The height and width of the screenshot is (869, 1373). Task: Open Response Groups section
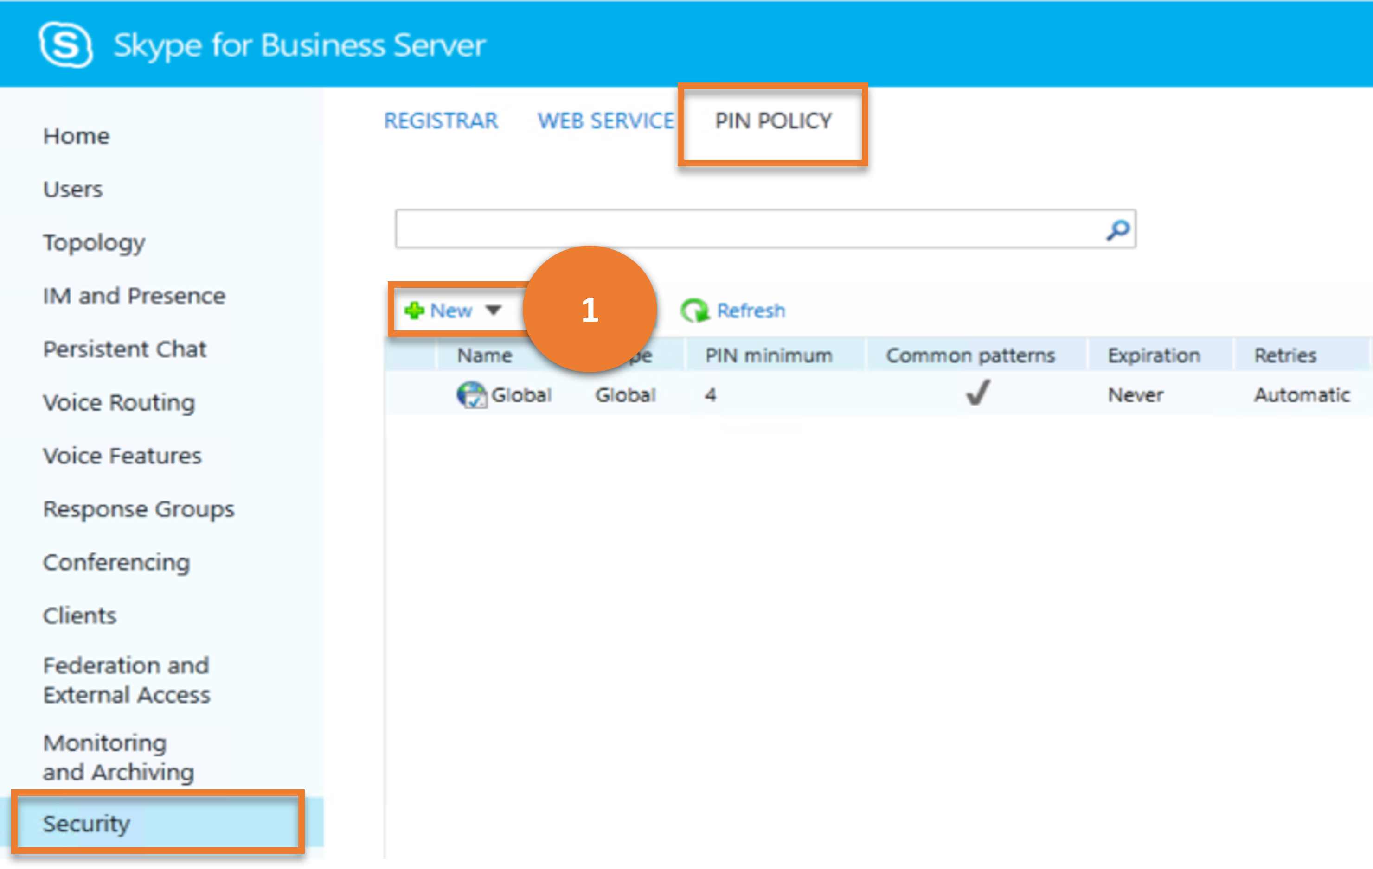click(x=139, y=509)
